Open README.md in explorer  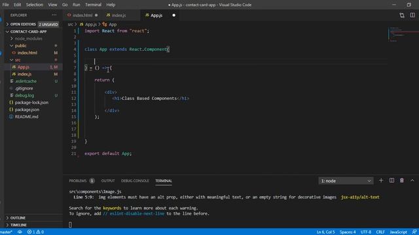(26, 116)
